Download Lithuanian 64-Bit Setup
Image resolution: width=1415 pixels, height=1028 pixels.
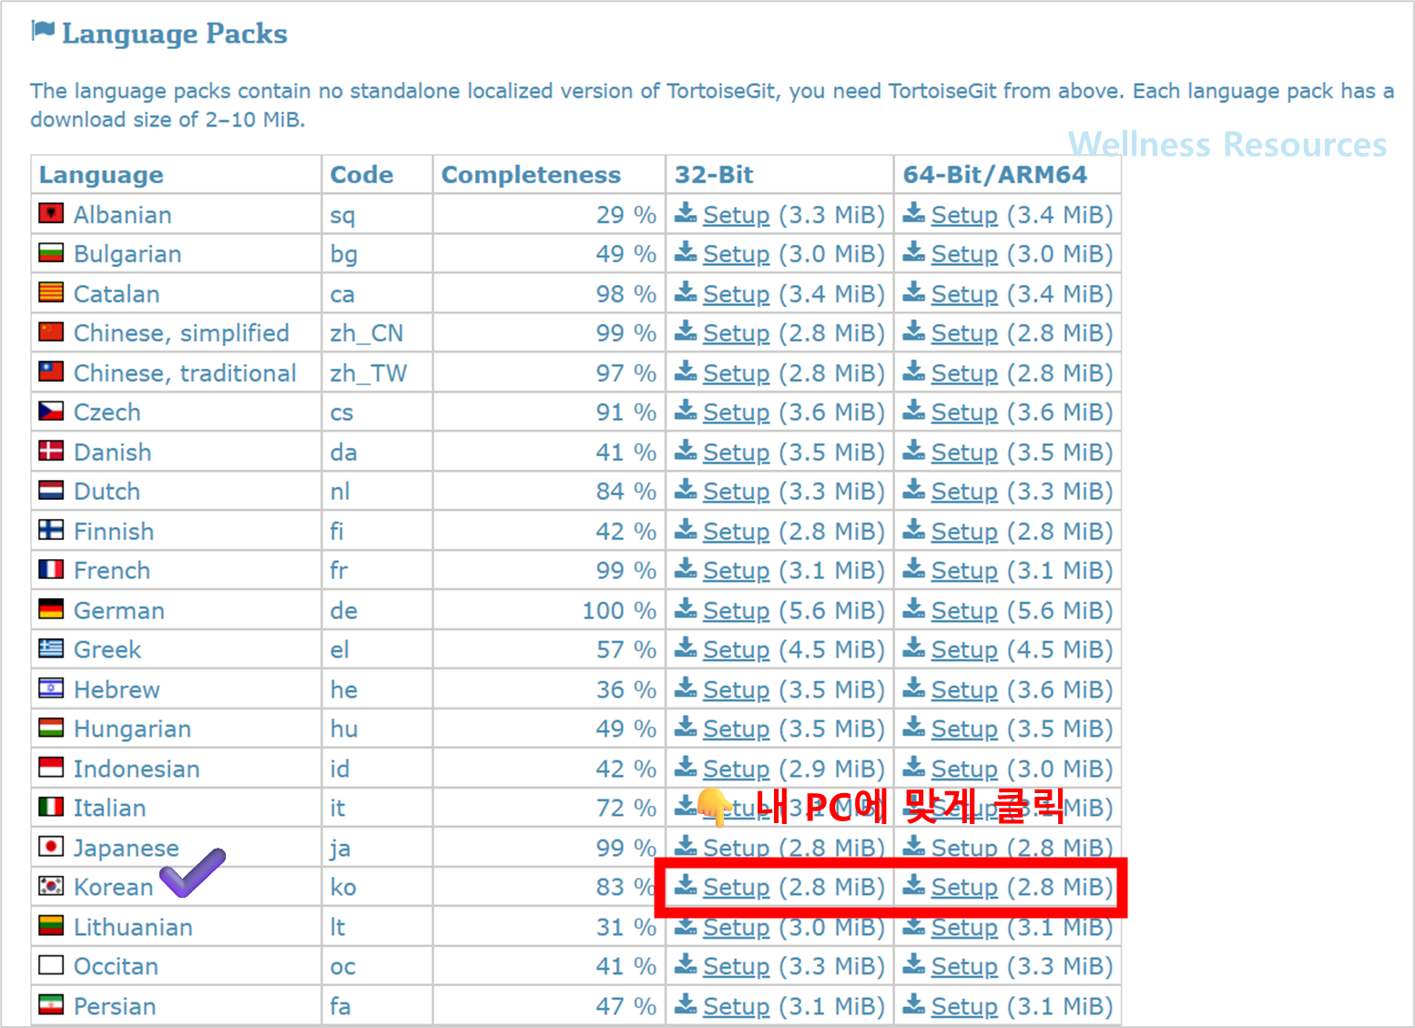point(964,928)
